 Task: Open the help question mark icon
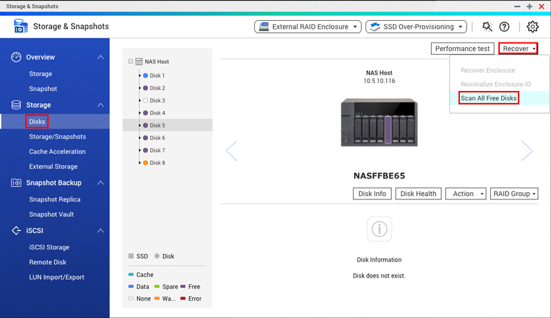point(504,27)
